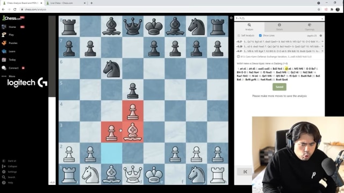The width and height of the screenshot is (344, 193).
Task: Open a new browser tab
Action: click(91, 3)
